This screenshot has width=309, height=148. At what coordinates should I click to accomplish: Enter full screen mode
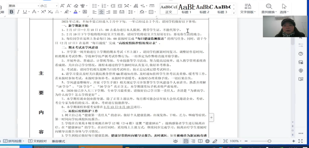tap(300, 141)
